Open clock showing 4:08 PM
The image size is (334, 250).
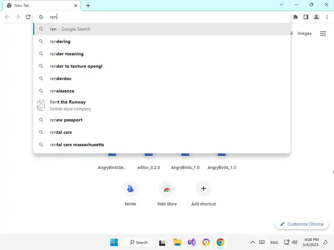point(311,242)
